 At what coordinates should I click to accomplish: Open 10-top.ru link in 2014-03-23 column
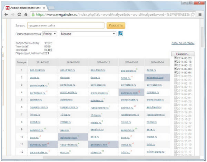tap(35, 115)
